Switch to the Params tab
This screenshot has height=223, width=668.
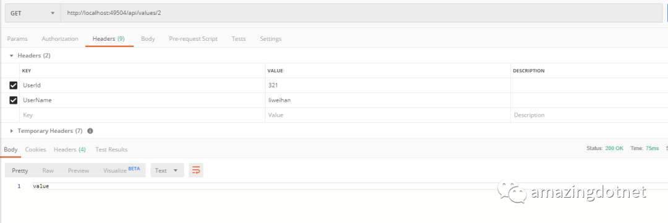pyautogui.click(x=17, y=39)
